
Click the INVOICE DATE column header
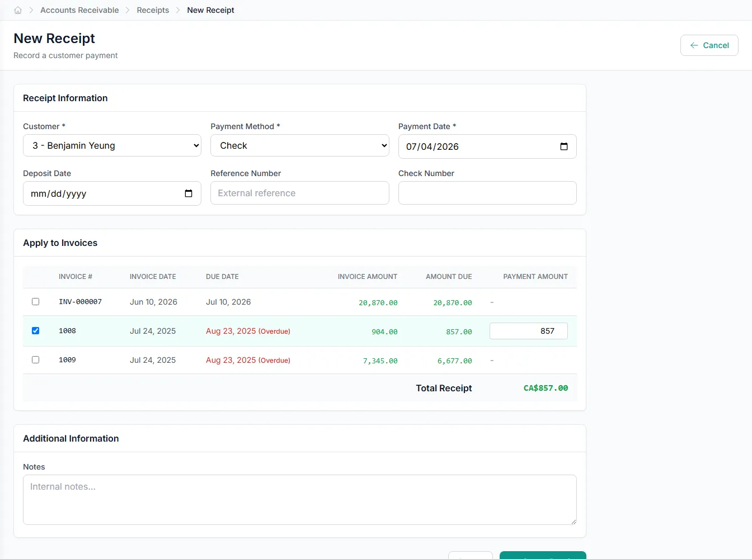click(x=153, y=277)
